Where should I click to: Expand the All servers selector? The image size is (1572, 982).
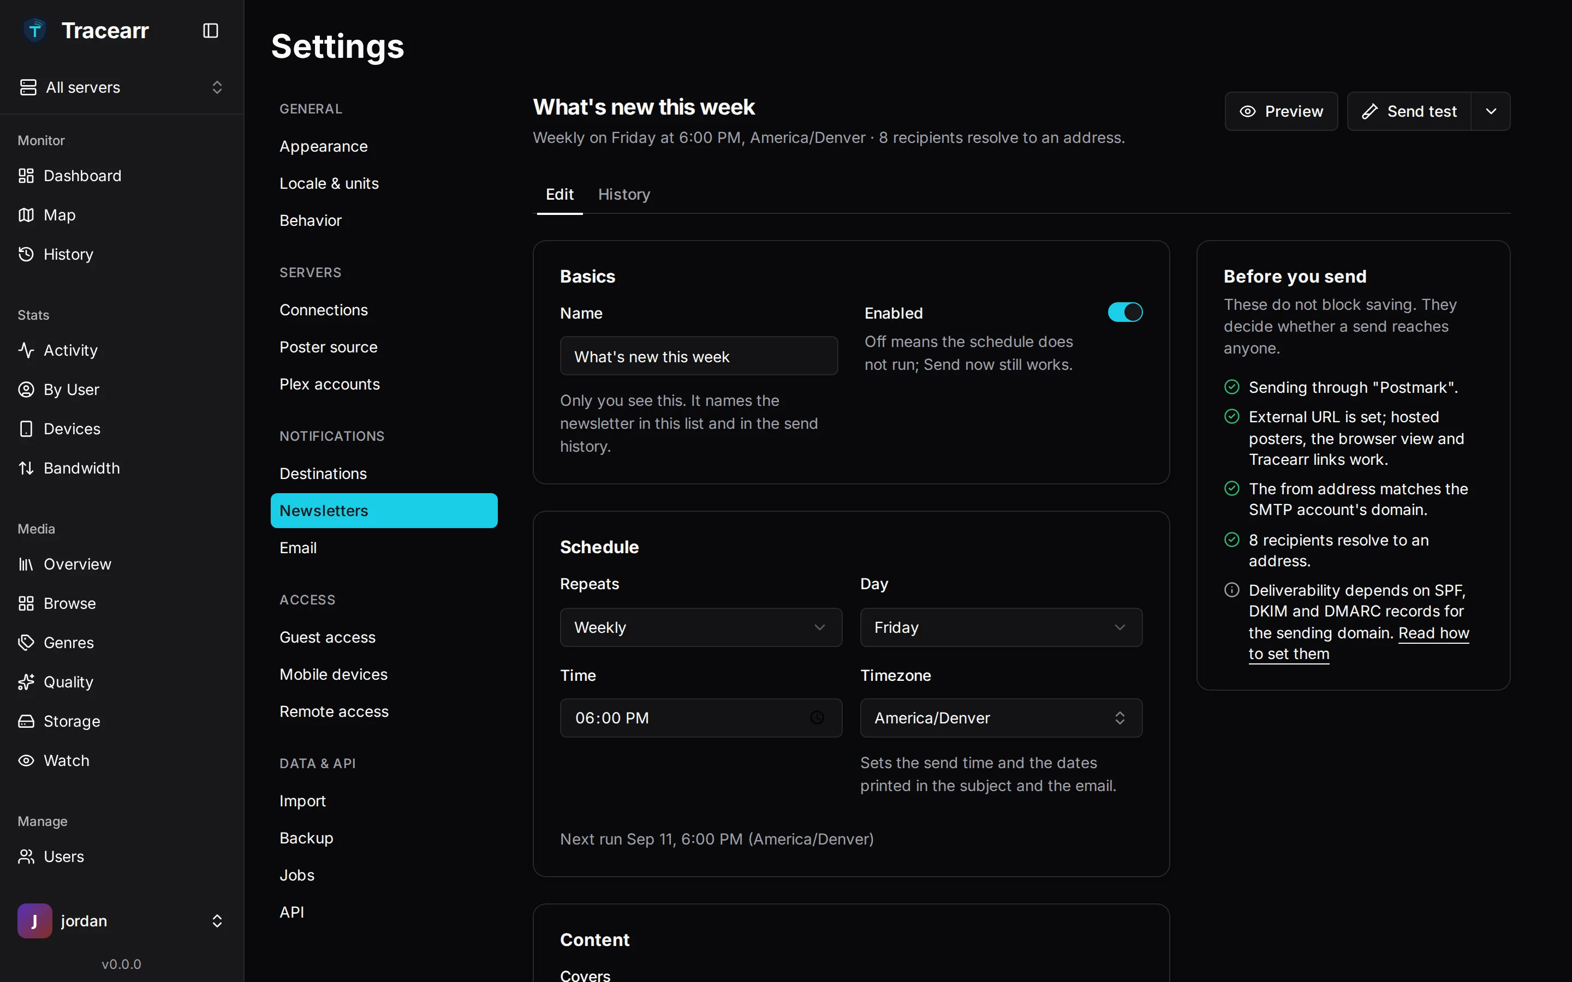click(122, 87)
